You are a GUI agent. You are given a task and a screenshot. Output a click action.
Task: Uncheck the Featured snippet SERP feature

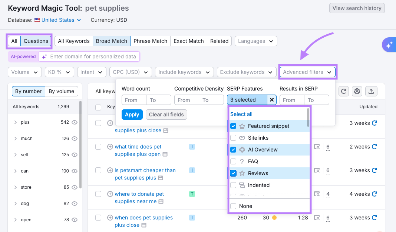[x=233, y=126]
